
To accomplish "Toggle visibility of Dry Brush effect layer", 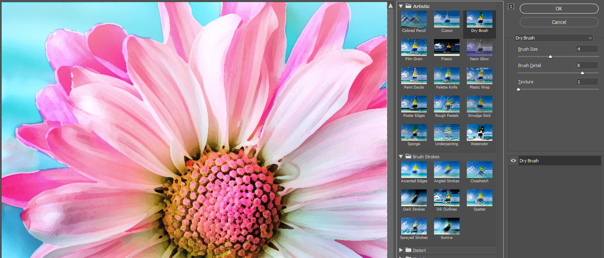I will tap(513, 161).
